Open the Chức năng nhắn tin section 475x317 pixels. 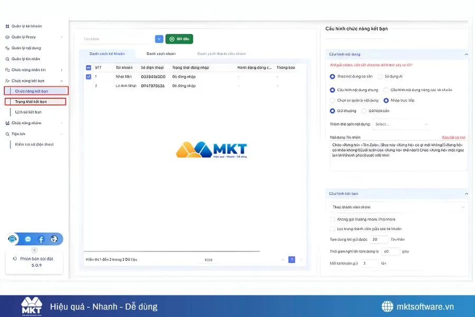point(27,69)
